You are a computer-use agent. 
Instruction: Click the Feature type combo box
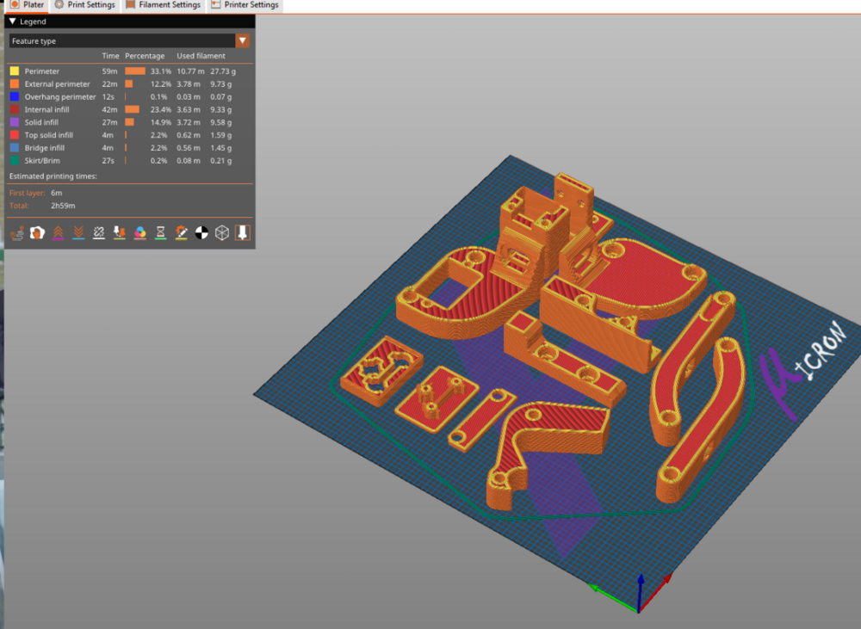tap(130, 40)
